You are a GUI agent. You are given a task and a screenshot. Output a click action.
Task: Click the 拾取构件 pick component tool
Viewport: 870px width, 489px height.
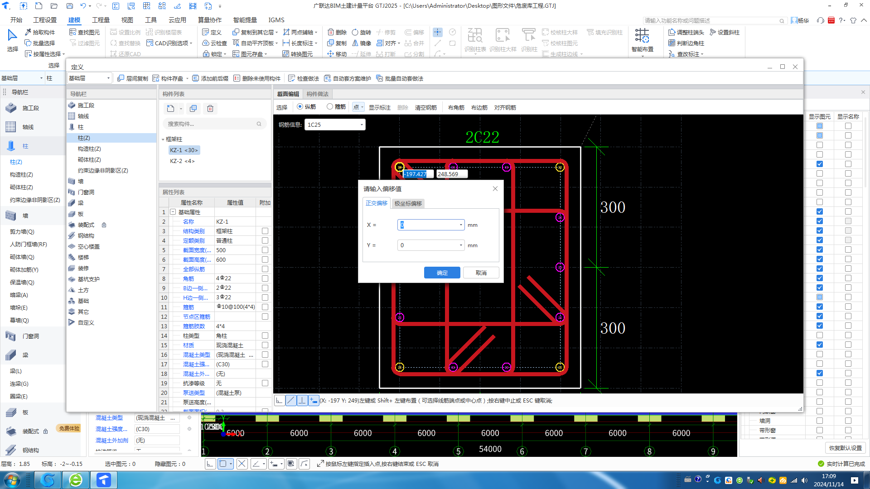(x=40, y=32)
